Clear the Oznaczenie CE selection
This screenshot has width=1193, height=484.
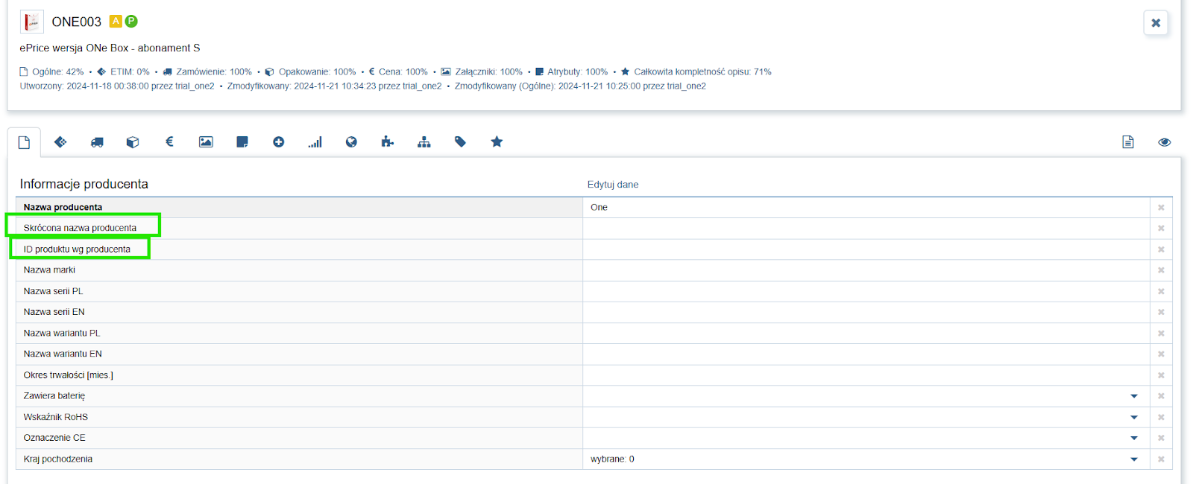click(x=1161, y=438)
